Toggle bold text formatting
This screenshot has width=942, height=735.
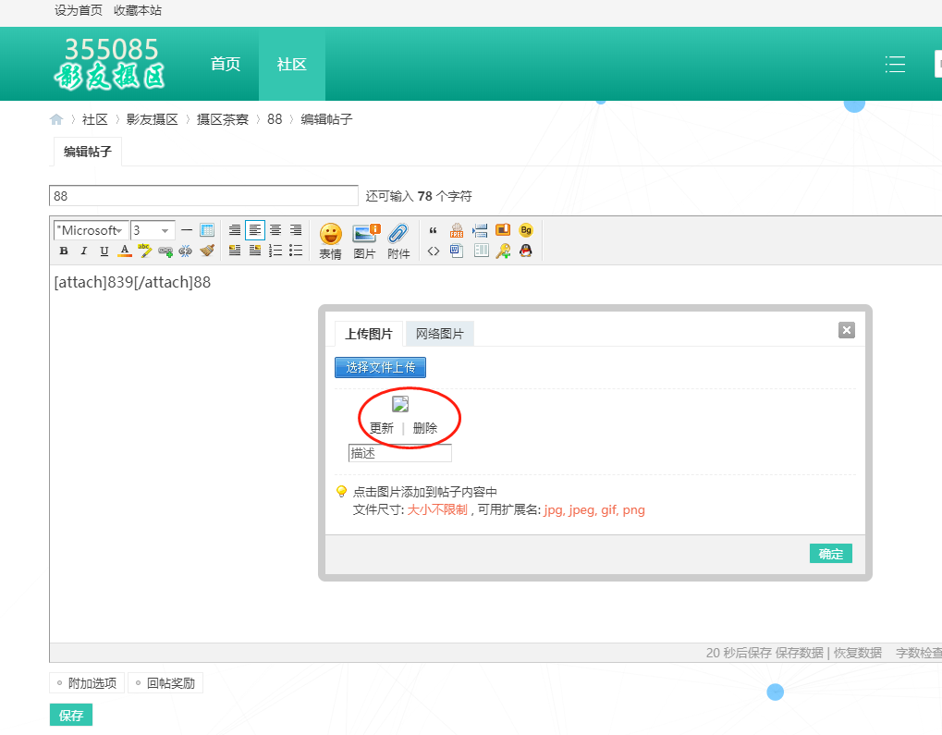(64, 251)
